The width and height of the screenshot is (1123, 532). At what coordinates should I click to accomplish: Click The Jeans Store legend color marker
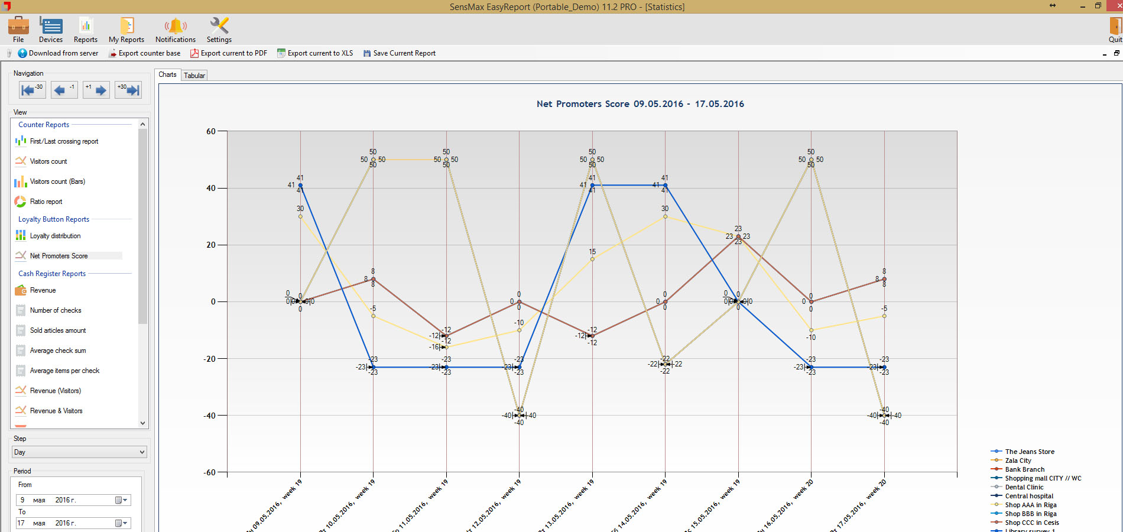[x=997, y=452]
